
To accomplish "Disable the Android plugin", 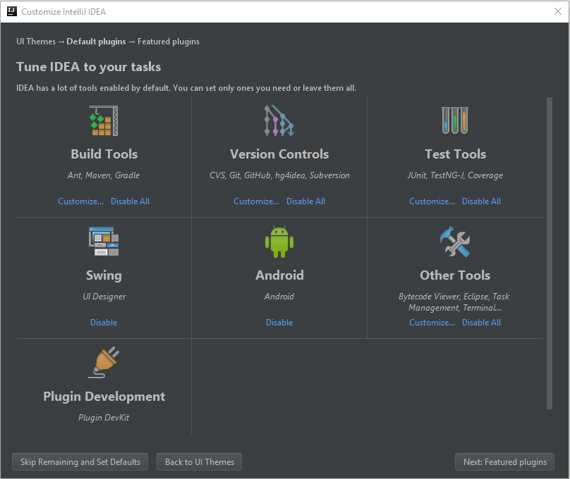I will tap(279, 322).
